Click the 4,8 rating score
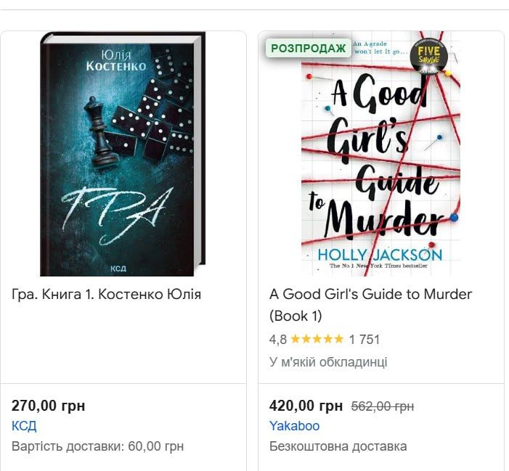 [278, 339]
